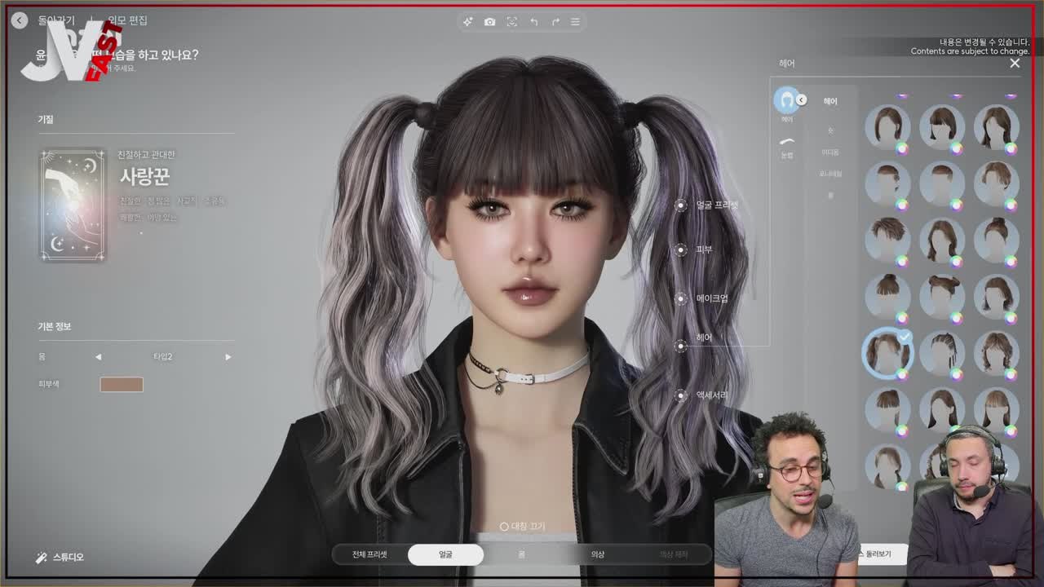Select the 액세서리 accessory hotspot

click(x=681, y=395)
